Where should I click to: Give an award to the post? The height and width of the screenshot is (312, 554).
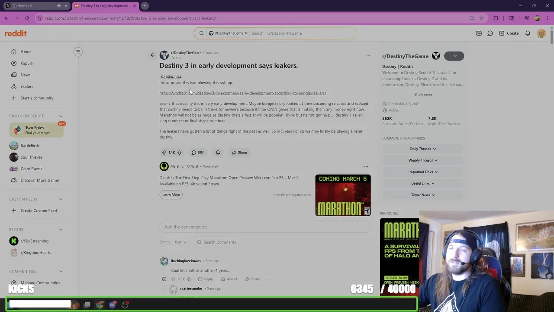tap(218, 153)
